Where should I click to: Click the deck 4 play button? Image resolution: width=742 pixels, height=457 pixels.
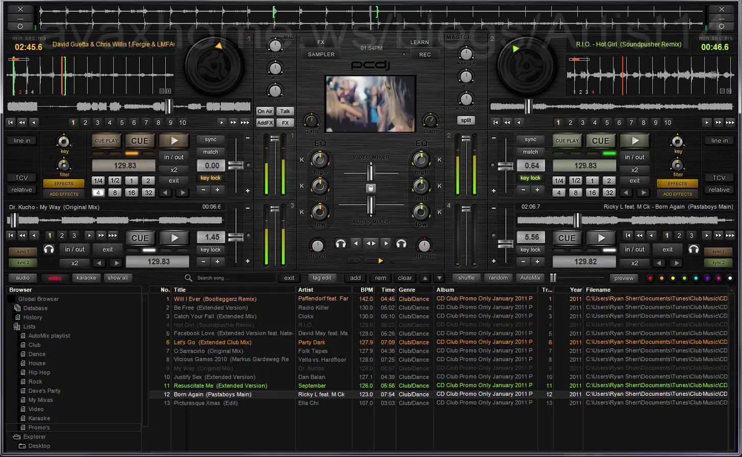601,238
